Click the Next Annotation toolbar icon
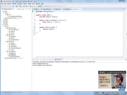Screen dimensions: 127x95 52,6
